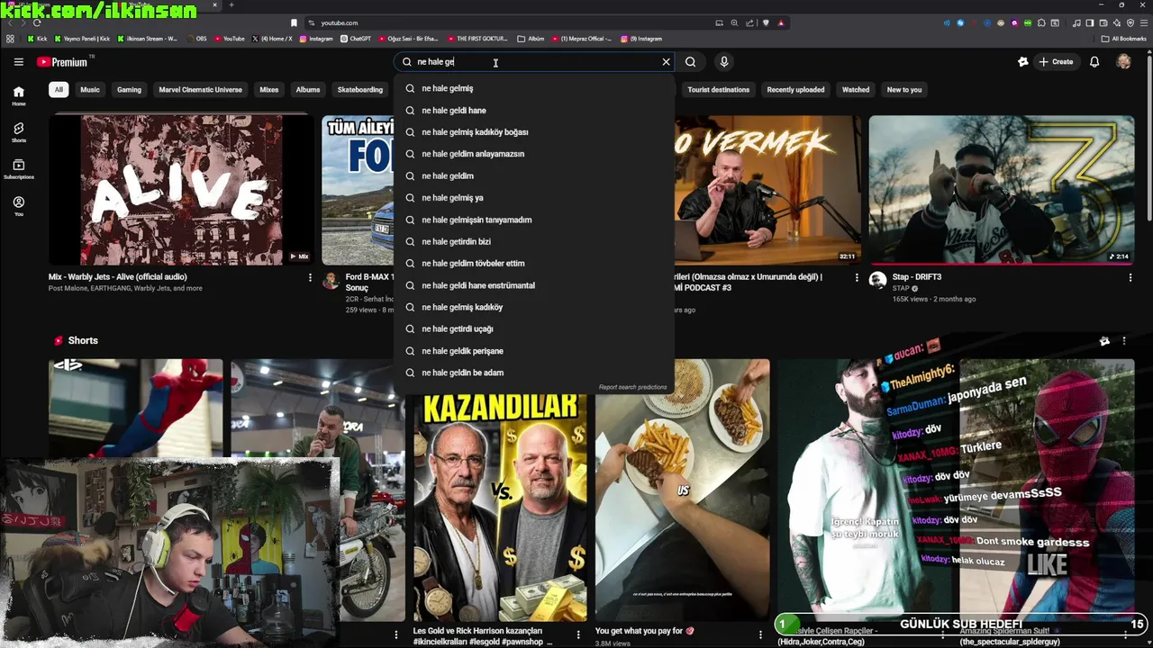Click Report search predictions link

tap(632, 387)
